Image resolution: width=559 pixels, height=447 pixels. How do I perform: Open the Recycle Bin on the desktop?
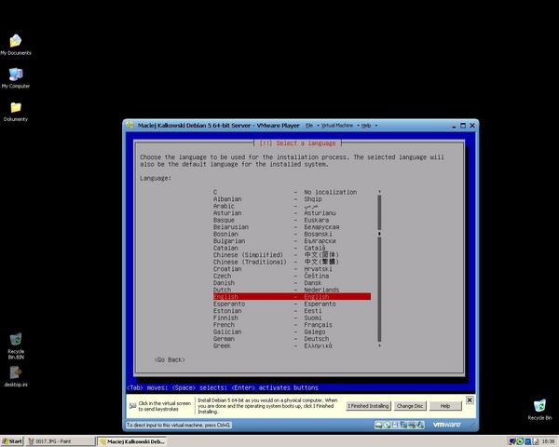point(539,410)
